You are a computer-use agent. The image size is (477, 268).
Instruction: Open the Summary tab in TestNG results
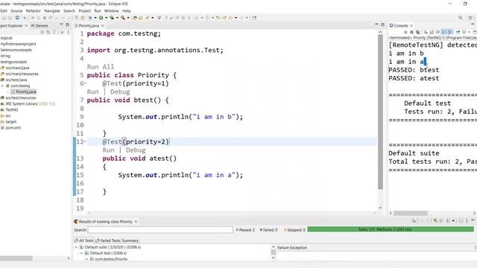click(x=130, y=240)
